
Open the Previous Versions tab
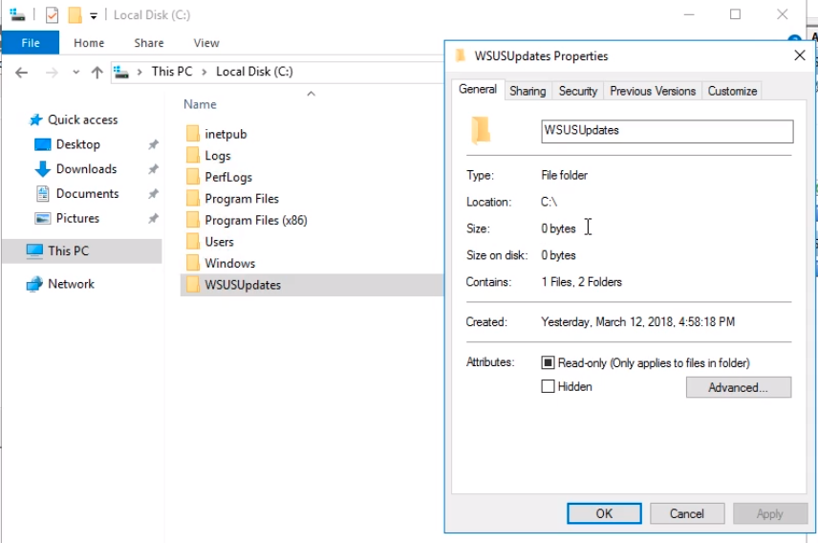click(x=653, y=91)
